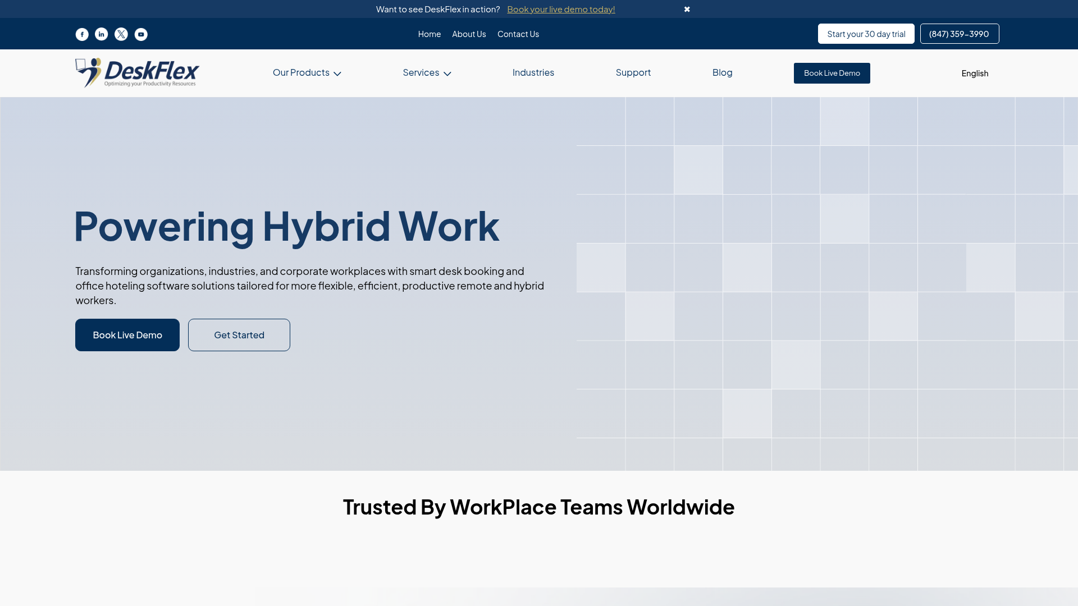Image resolution: width=1078 pixels, height=606 pixels.
Task: Navigate to the Industries section
Action: [533, 73]
